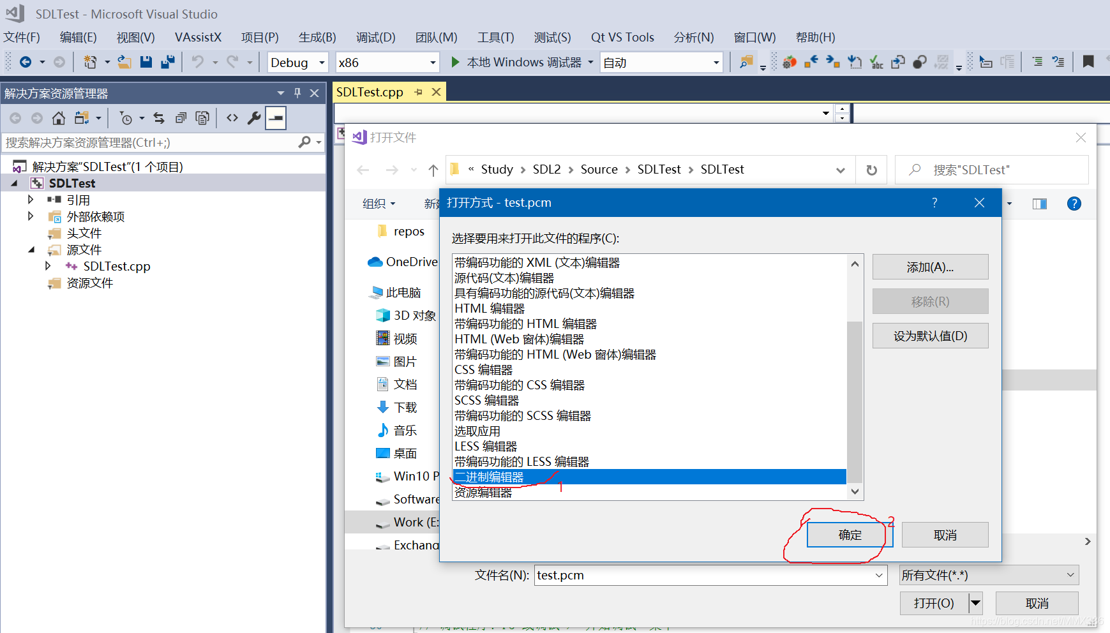Click the program list scroll-up arrow
The image size is (1110, 633).
point(855,264)
